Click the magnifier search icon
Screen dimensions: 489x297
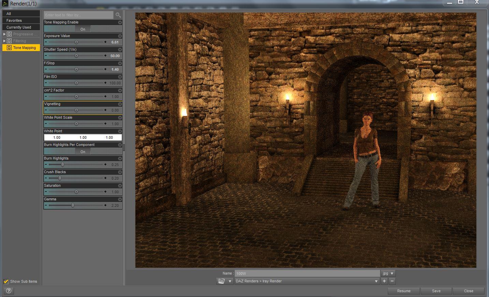pyautogui.click(x=118, y=15)
